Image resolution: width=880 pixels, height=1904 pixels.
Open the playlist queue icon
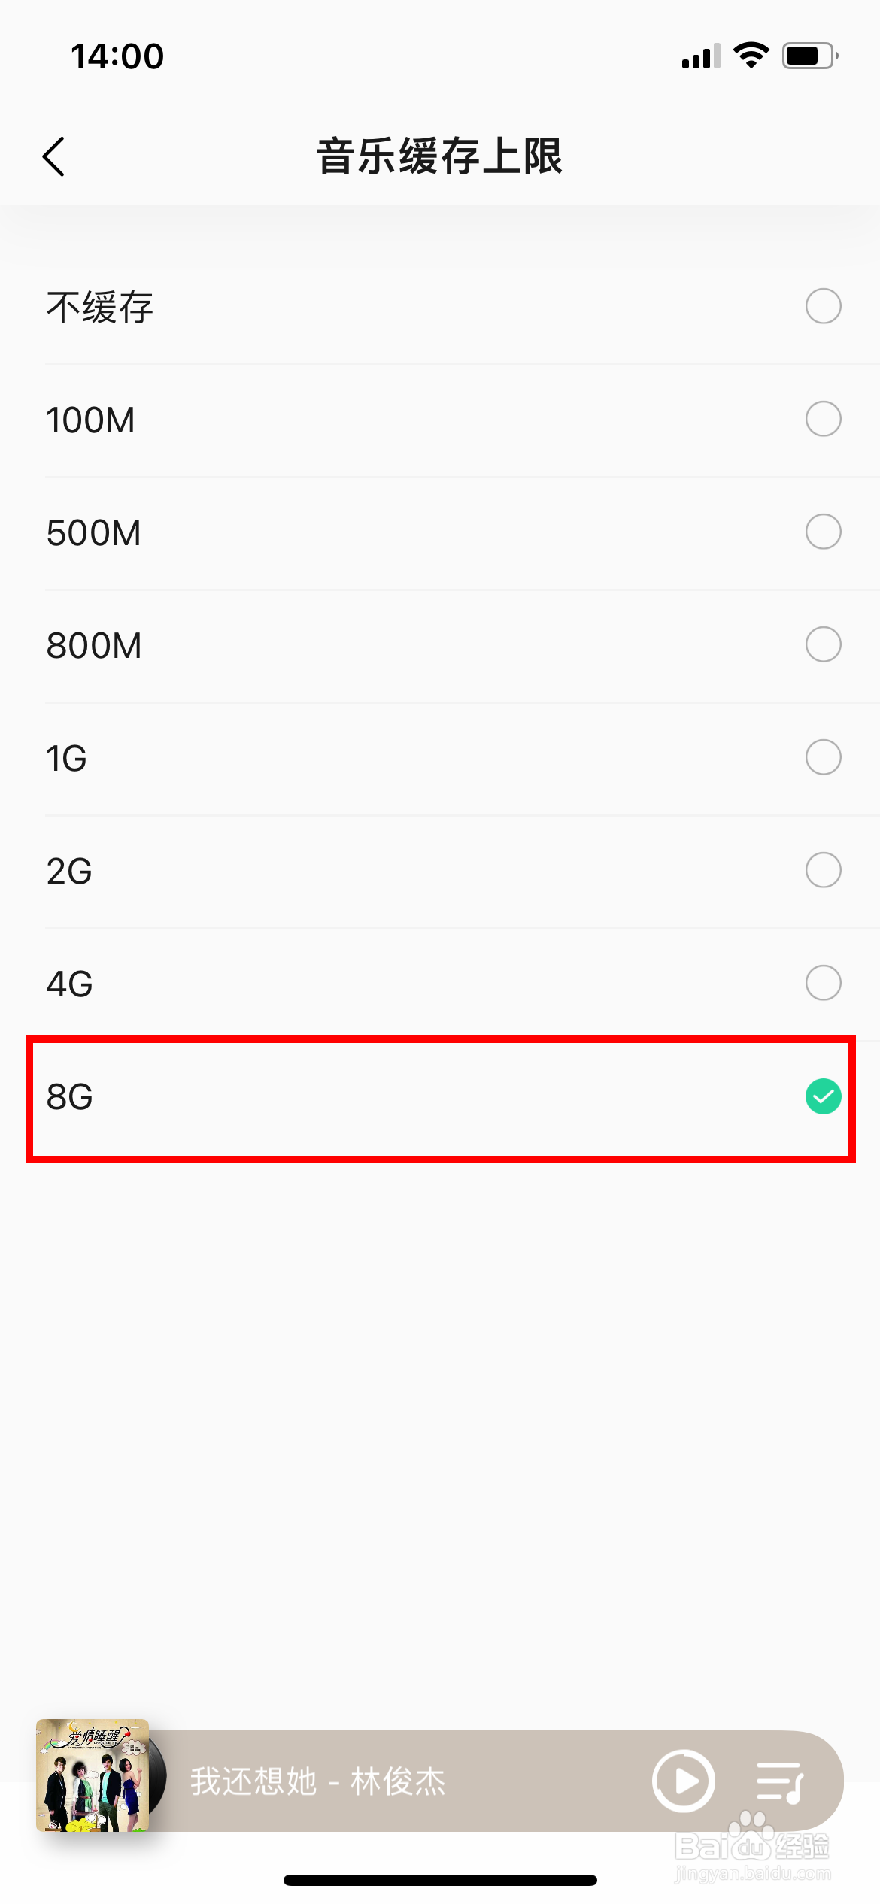(x=779, y=1782)
